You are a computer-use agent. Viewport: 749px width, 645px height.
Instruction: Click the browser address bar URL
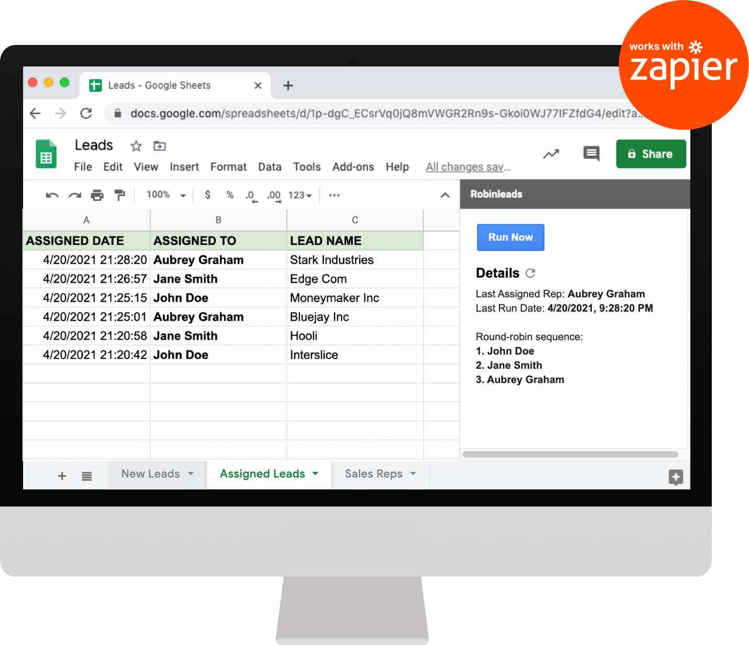point(387,114)
